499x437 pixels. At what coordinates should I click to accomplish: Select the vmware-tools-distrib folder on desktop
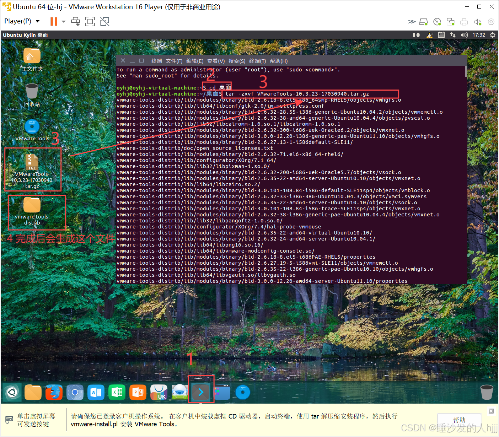click(x=32, y=211)
